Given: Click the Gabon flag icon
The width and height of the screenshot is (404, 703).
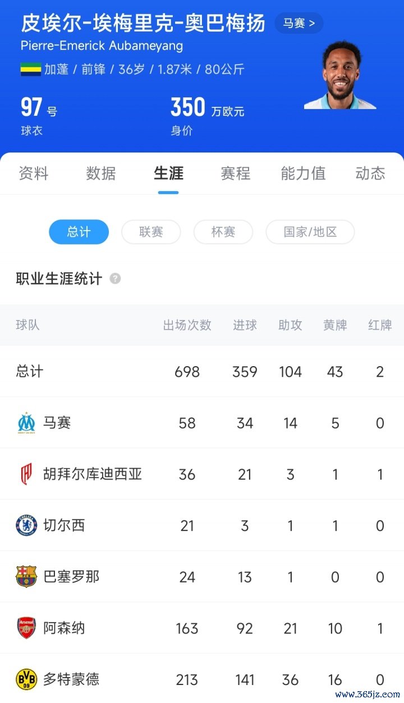Looking at the screenshot, I should point(30,69).
